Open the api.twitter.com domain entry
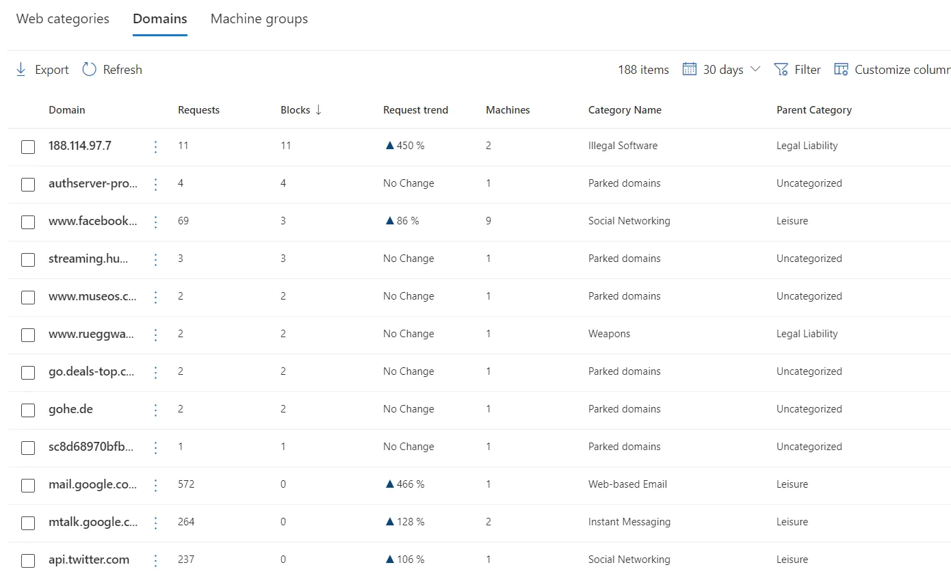The height and width of the screenshot is (578, 951). coord(89,560)
